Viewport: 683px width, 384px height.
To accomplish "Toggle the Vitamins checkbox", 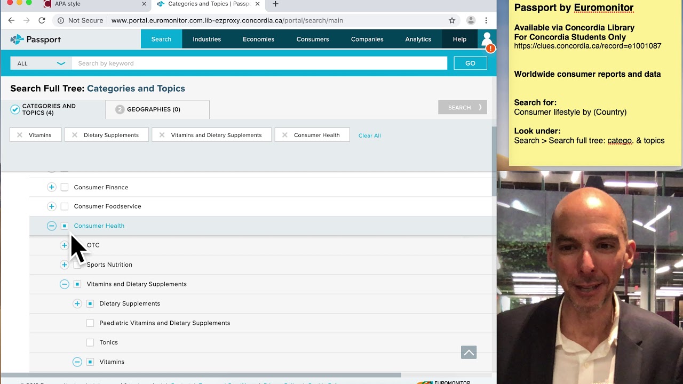I will coord(90,362).
